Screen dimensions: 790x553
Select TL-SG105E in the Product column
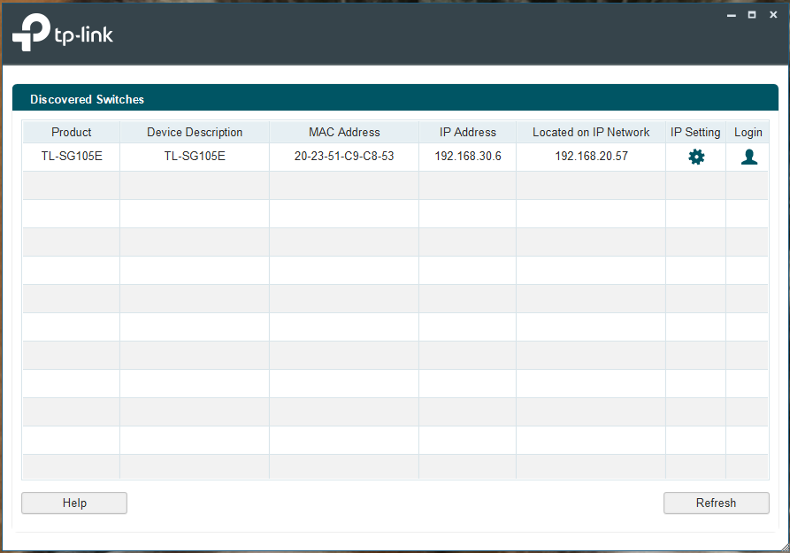(x=71, y=157)
